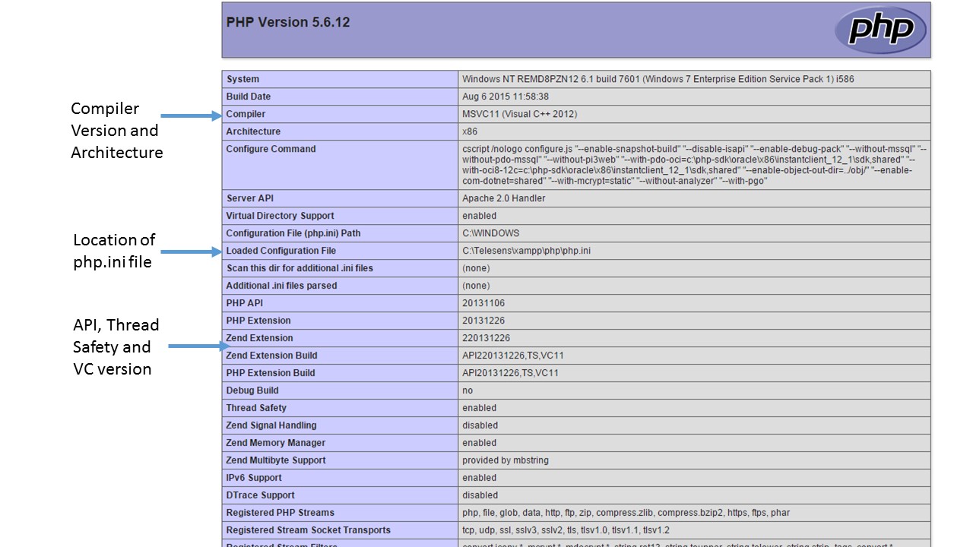Image resolution: width=973 pixels, height=547 pixels.
Task: Click the 'Configure Command' label
Action: (x=271, y=149)
